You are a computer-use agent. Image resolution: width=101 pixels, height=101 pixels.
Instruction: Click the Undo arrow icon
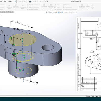tap(33, 2)
